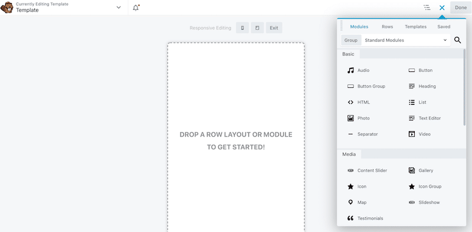Exit responsive editing mode
This screenshot has width=472, height=232.
click(x=274, y=28)
